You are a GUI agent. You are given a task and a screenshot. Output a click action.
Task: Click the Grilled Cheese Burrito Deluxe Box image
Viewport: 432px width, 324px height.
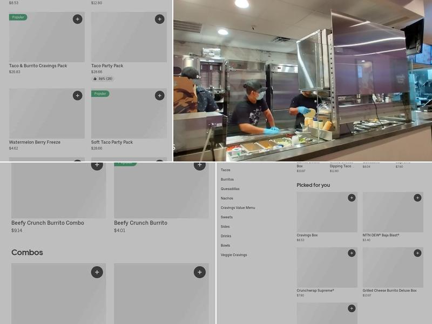tap(393, 267)
